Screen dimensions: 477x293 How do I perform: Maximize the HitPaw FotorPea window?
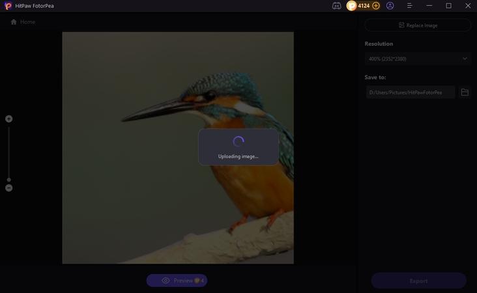(x=448, y=6)
